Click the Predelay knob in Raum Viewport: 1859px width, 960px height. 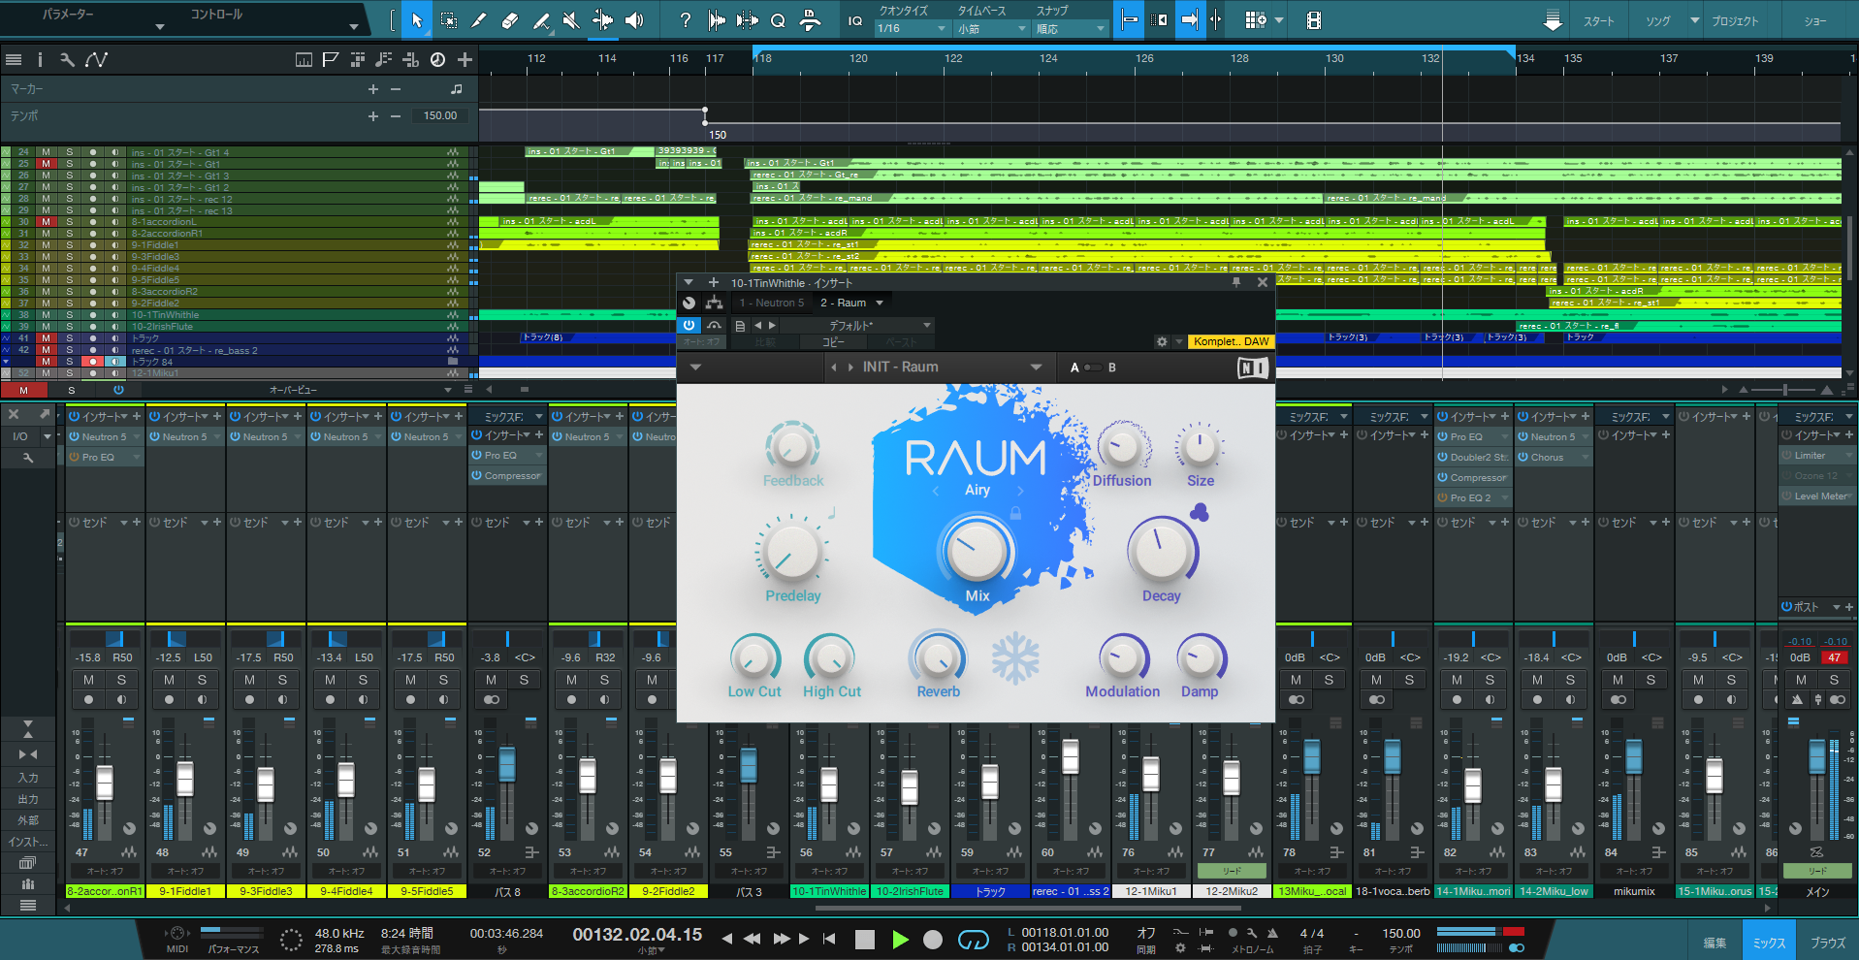click(792, 551)
